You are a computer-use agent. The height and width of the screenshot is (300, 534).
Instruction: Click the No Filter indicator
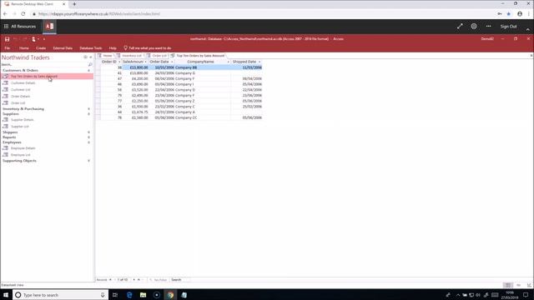point(159,280)
